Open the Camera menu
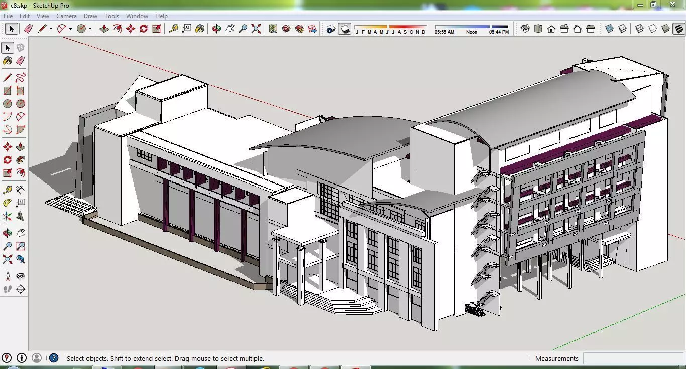This screenshot has width=686, height=369. [66, 16]
